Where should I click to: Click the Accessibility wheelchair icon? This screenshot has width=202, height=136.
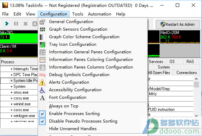pos(42,90)
